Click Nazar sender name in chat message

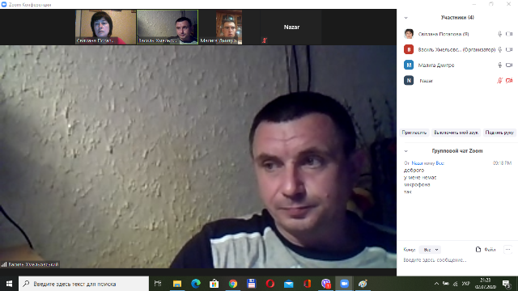[417, 163]
